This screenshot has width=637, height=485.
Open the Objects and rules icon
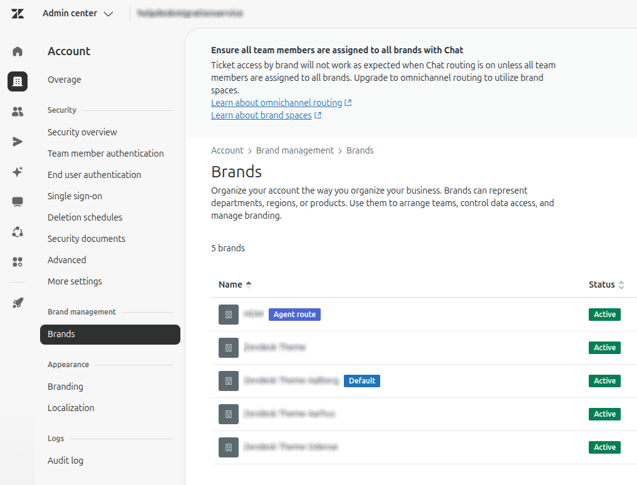[x=18, y=232]
